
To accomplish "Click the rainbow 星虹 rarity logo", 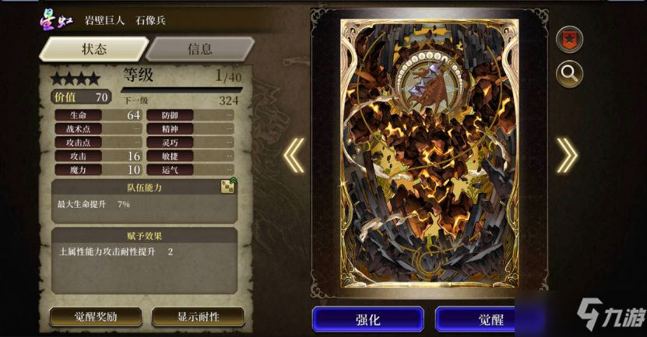I will pos(56,19).
